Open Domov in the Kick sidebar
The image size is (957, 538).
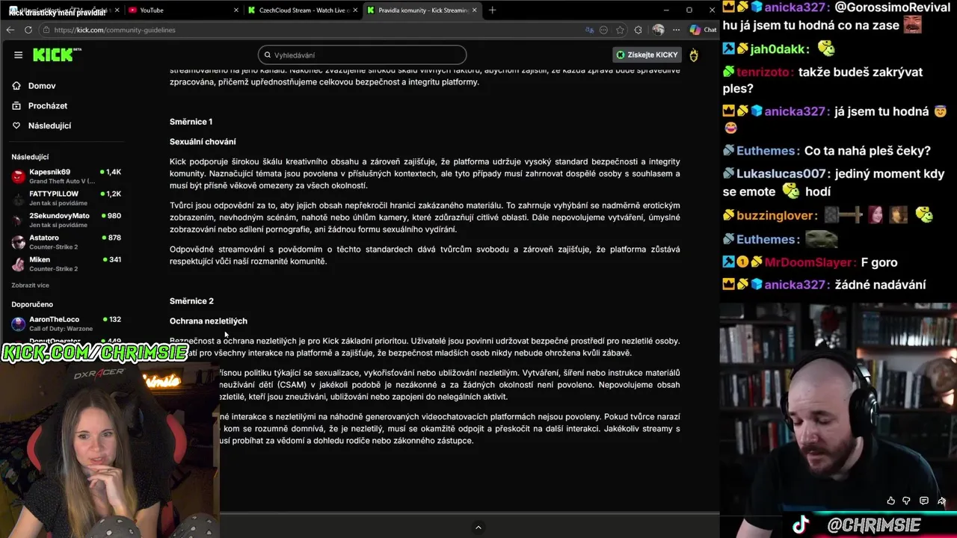(x=42, y=86)
